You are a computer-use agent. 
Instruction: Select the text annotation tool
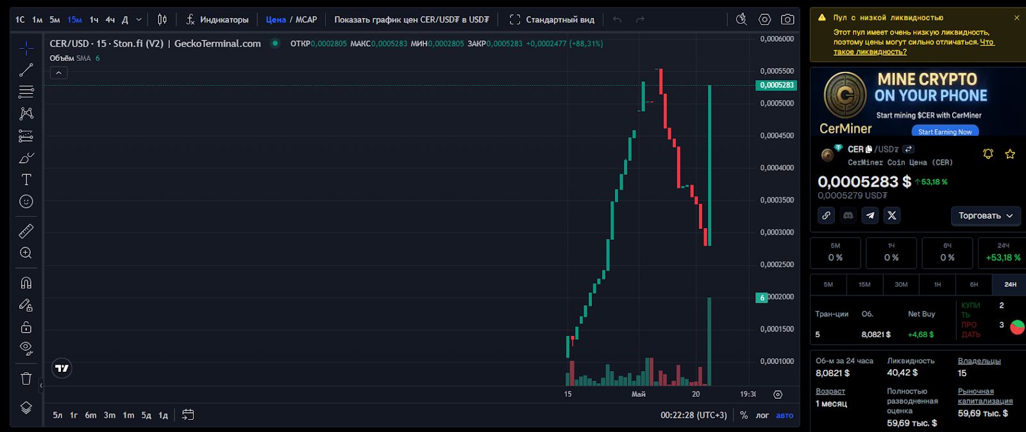(x=26, y=179)
